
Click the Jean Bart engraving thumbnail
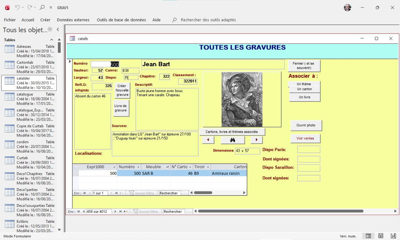click(242, 99)
